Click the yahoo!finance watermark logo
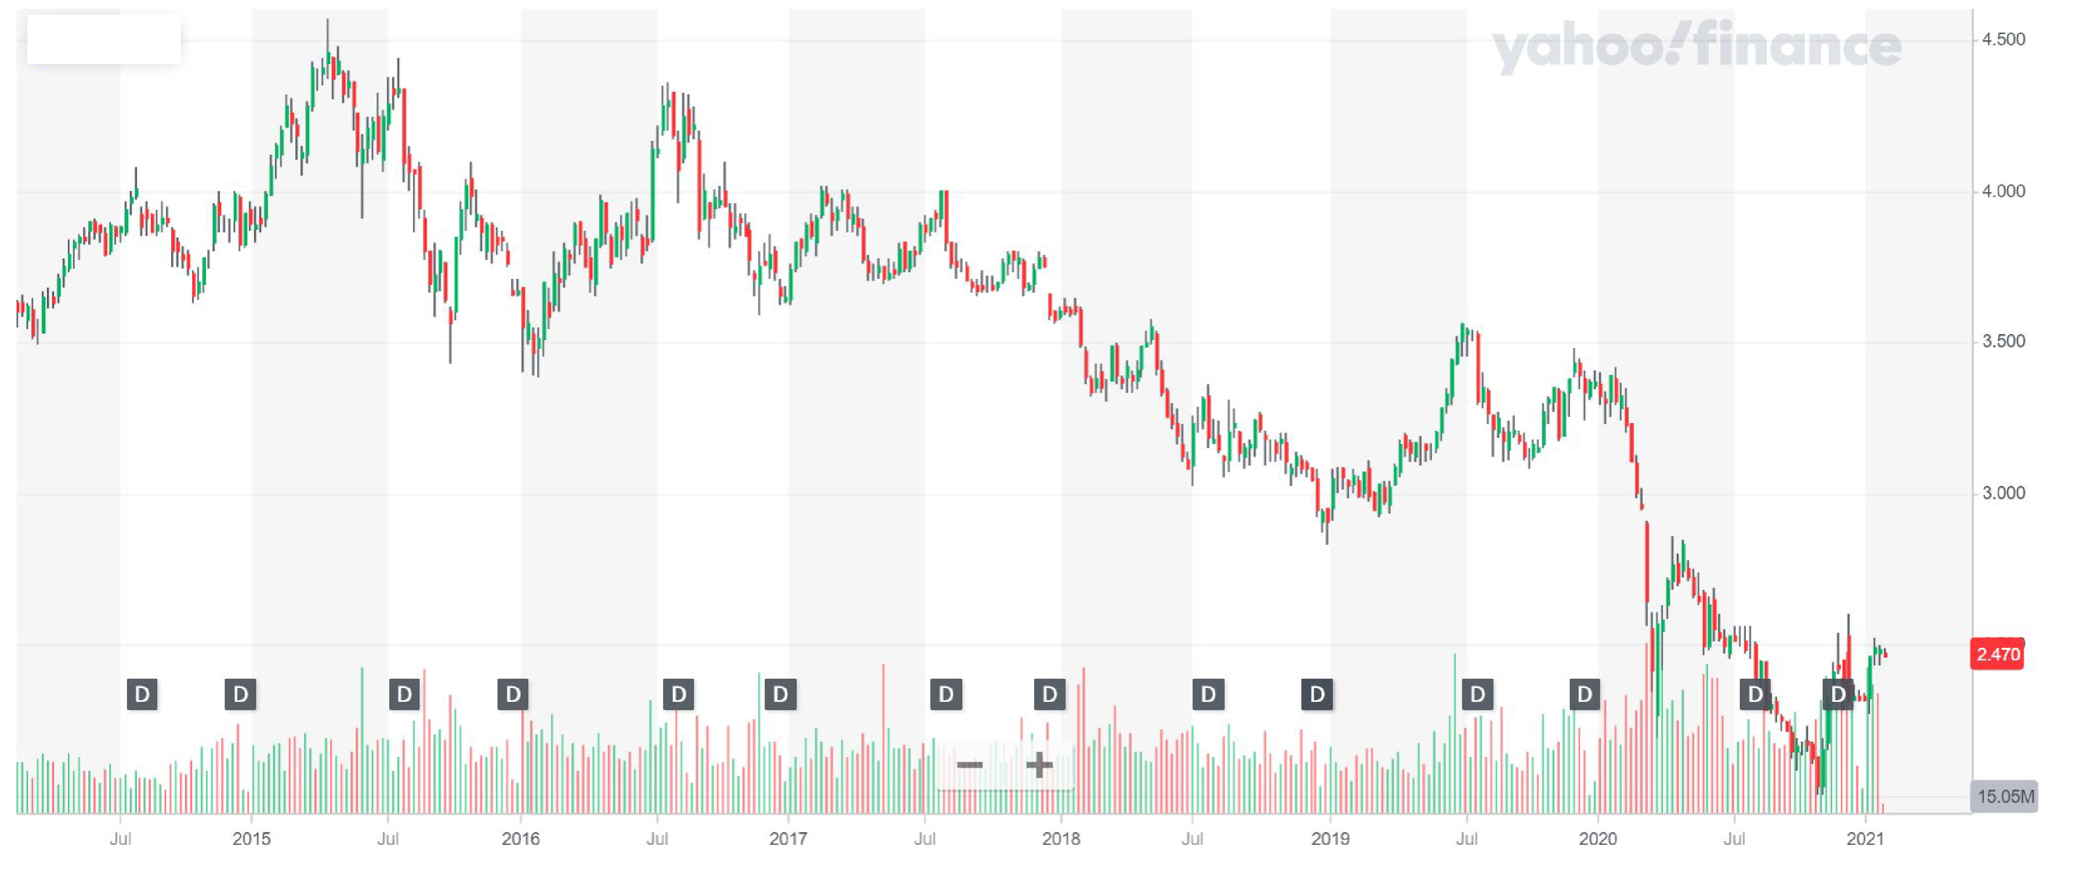Image resolution: width=2097 pixels, height=883 pixels. click(x=1696, y=46)
